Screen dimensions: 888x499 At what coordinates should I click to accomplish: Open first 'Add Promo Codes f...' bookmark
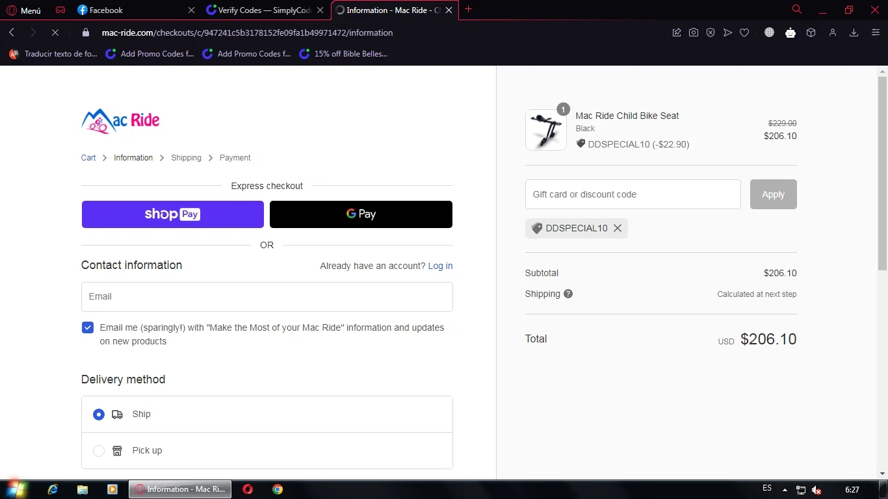coord(151,54)
